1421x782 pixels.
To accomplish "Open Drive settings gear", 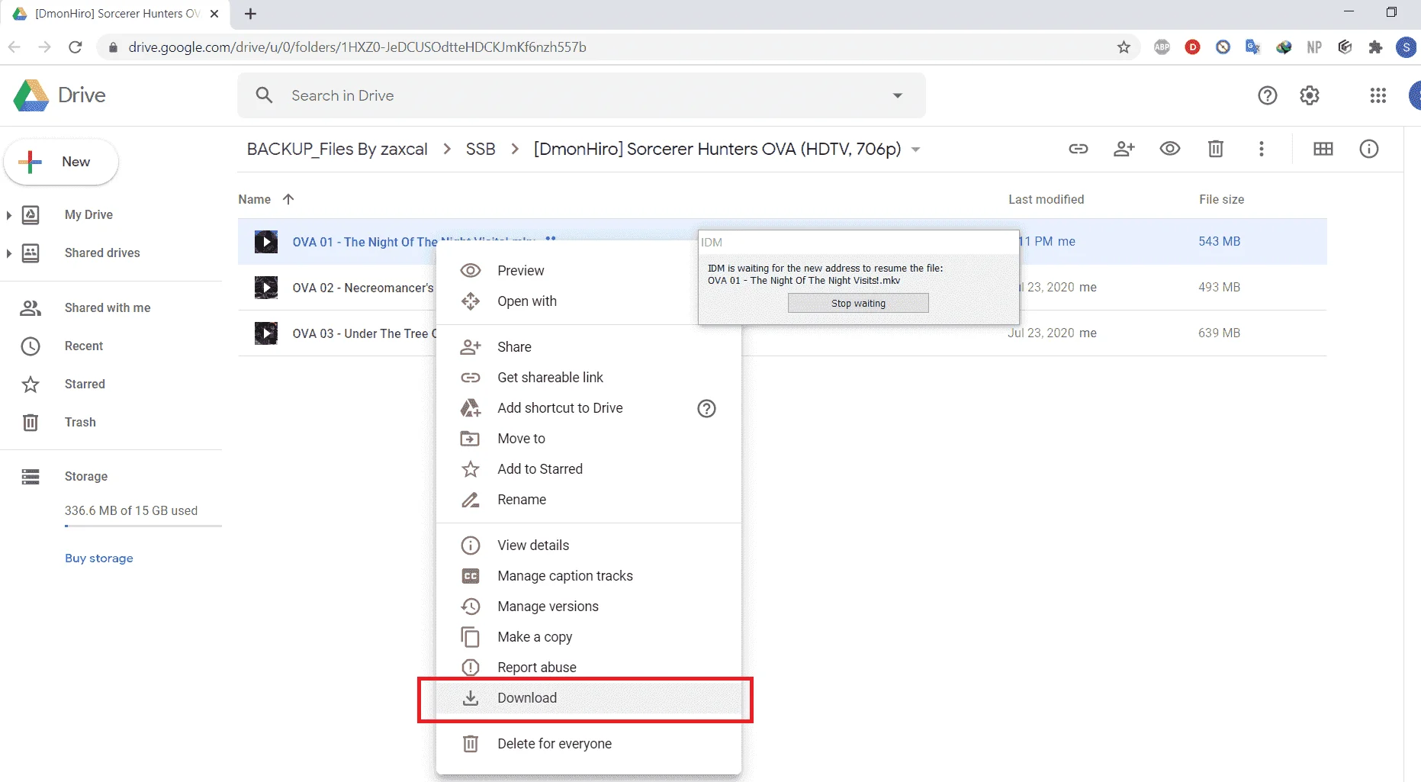I will 1310,95.
